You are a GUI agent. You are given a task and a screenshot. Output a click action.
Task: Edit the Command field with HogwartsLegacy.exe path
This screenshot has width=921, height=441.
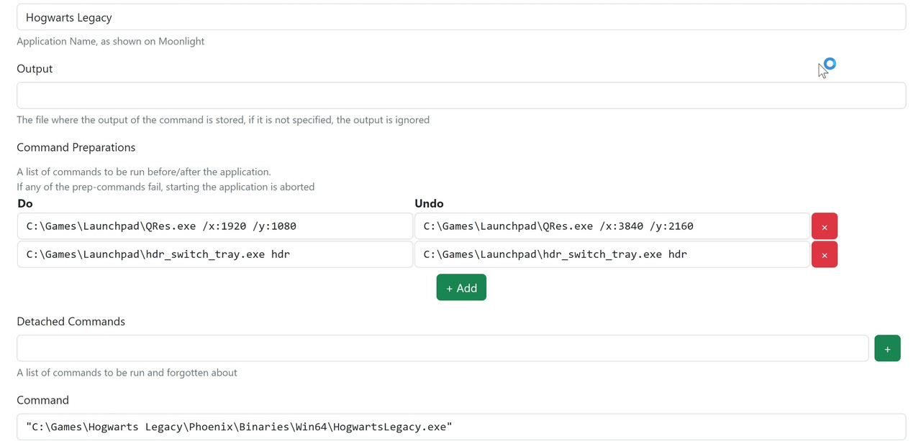pos(461,427)
